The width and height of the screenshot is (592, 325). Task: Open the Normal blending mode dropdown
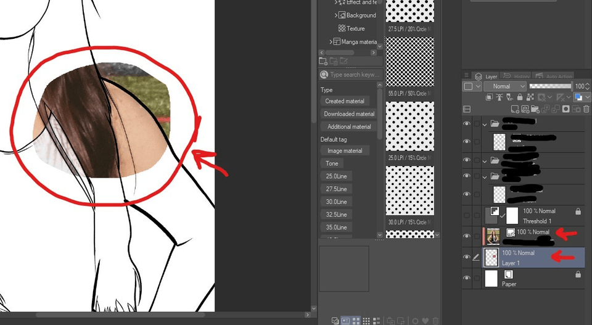pos(504,86)
